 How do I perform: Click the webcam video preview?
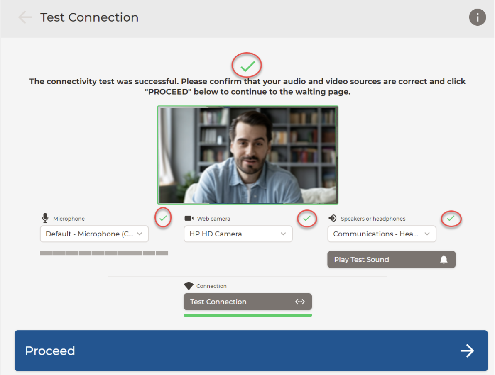pos(248,155)
